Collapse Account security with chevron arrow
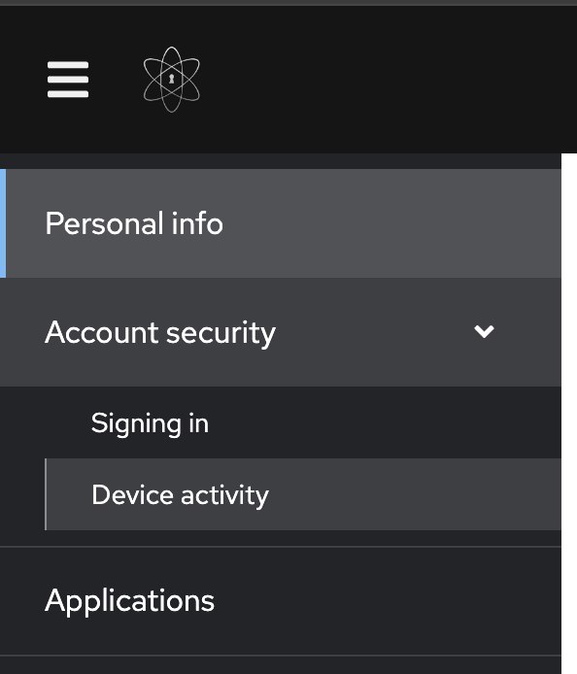Image resolution: width=577 pixels, height=674 pixels. 484,331
